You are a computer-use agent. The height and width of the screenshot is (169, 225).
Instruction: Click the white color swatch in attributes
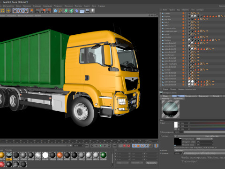pos(176,125)
